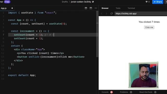Open the Problems panel
This screenshot has width=167, height=94.
click(x=124, y=92)
